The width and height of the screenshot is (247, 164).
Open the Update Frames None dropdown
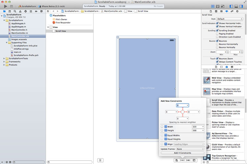[190, 149]
